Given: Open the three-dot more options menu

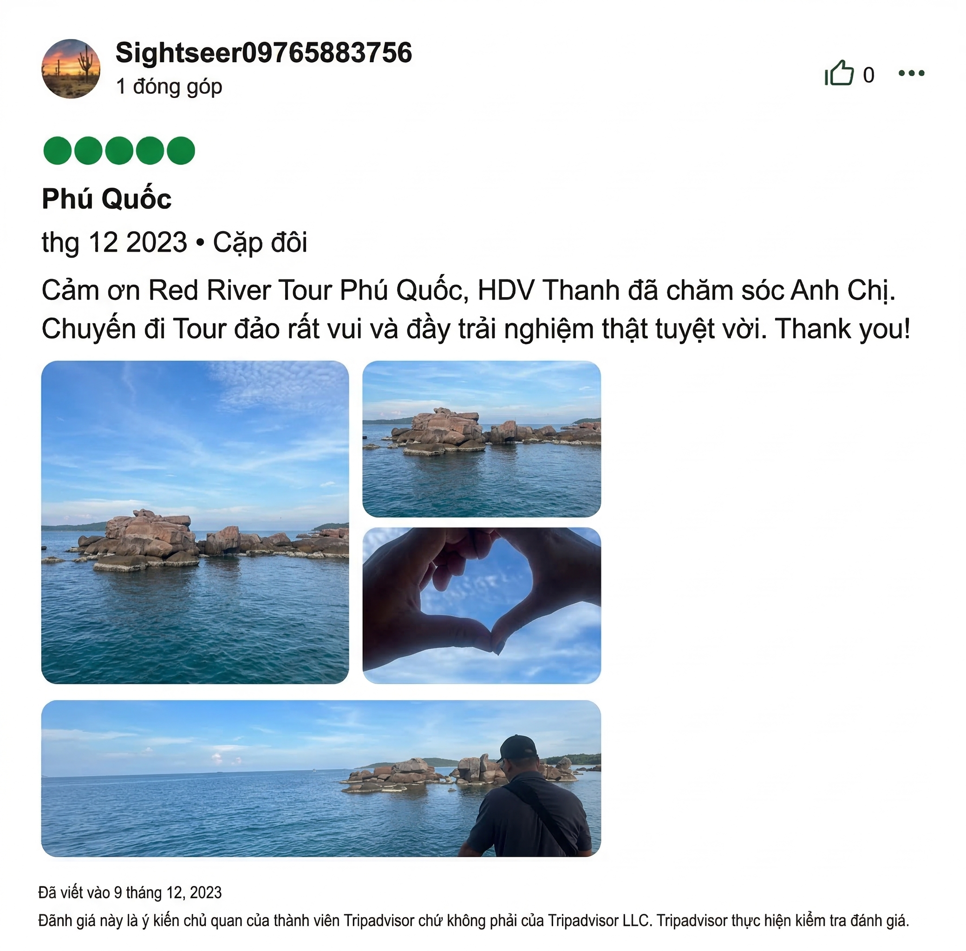Looking at the screenshot, I should 911,73.
